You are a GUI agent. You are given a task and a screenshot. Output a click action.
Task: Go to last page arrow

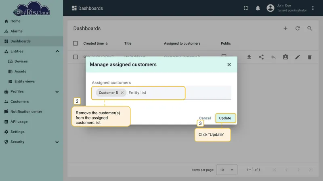310,170
